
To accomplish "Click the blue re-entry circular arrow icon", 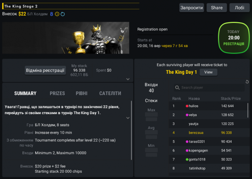I will (63, 14).
